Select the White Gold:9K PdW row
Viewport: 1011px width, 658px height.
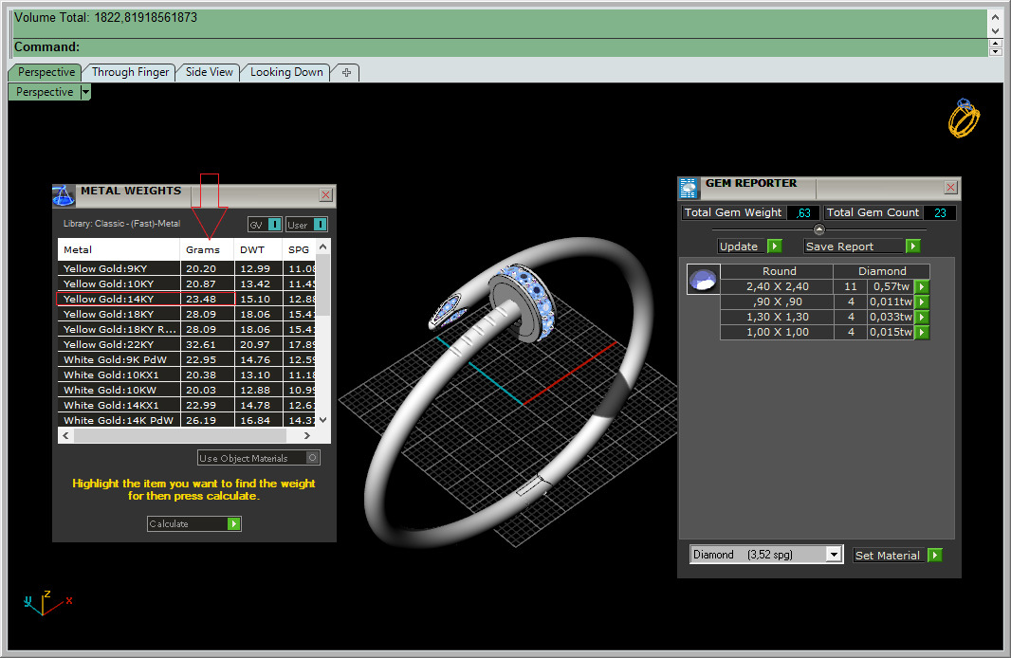point(187,359)
